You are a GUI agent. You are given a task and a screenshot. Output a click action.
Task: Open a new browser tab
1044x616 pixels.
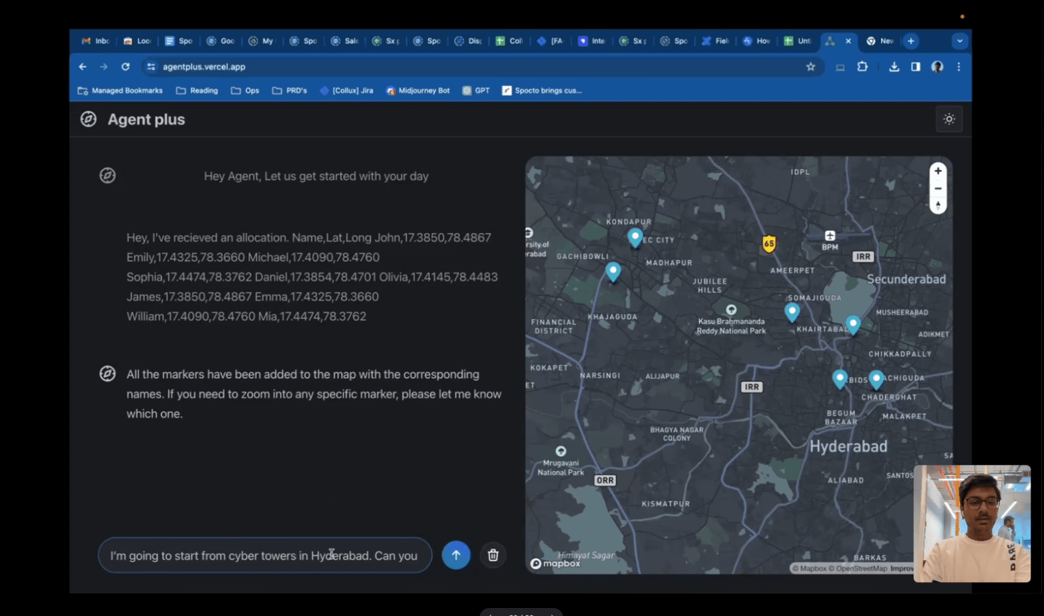point(911,41)
